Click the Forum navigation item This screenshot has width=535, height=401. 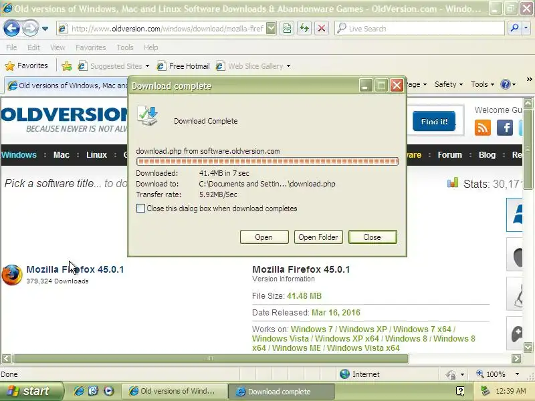click(x=449, y=155)
